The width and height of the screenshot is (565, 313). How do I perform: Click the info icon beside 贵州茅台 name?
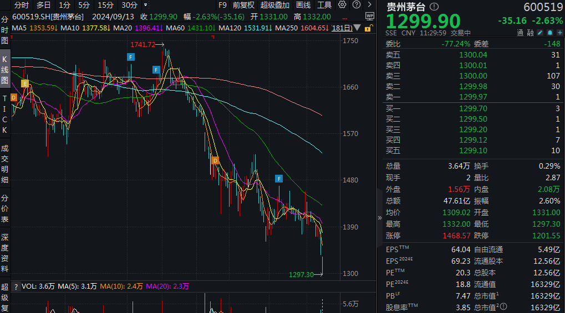434,7
